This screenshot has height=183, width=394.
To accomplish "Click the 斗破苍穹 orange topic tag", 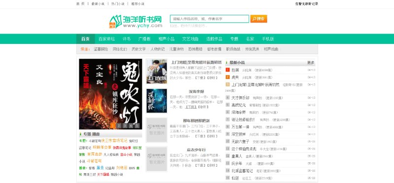I will 94,161.
